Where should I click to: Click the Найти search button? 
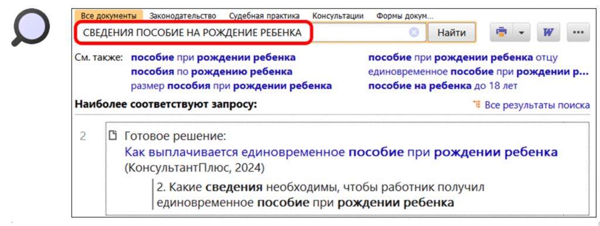click(452, 32)
